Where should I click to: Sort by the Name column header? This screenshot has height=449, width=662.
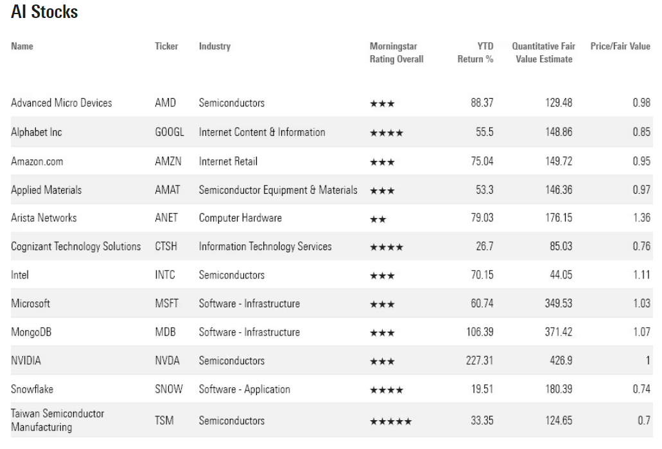coord(22,46)
